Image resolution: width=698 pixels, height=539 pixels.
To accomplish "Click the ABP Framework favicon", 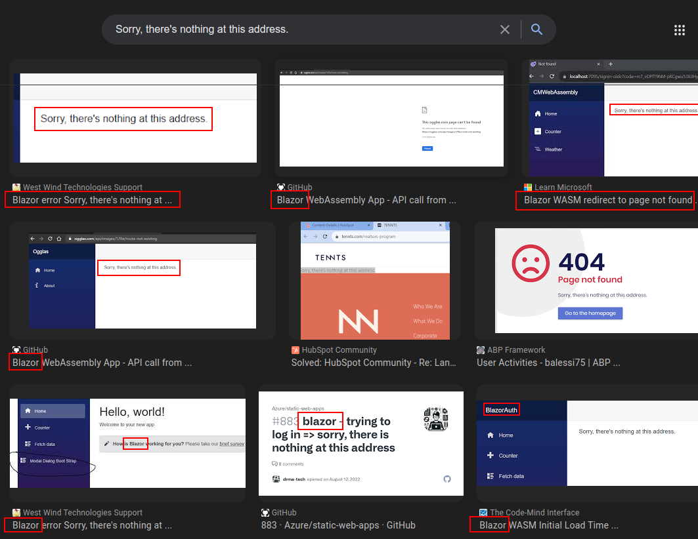I will [481, 350].
